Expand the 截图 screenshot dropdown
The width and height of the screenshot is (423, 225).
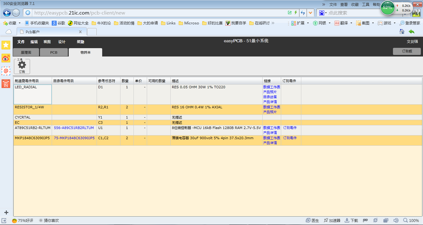point(373,23)
